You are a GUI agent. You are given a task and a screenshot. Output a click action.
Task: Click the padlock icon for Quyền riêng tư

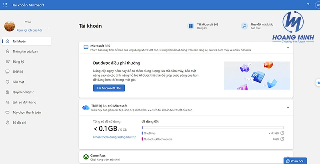tap(7, 92)
